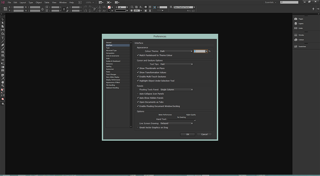This screenshot has height=176, width=320.
Task: Click the OK button
Action: click(188, 134)
